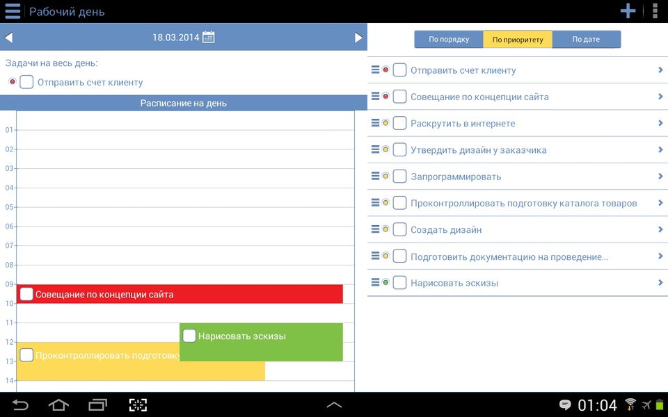Viewport: 668px width, 417px height.
Task: Tap drag handle for Раскрутить в интернете
Action: [x=375, y=123]
